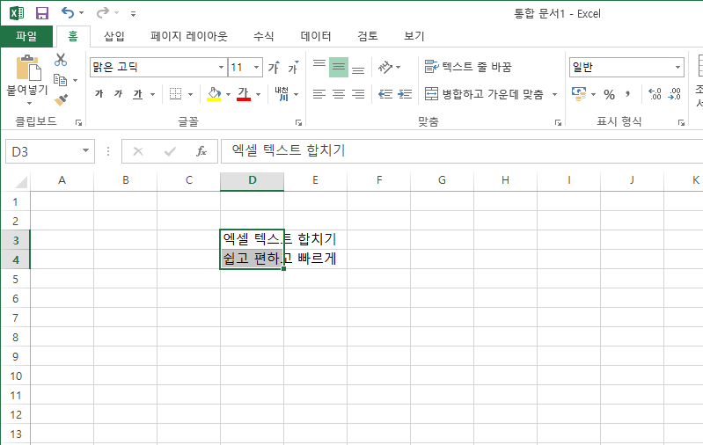This screenshot has width=703, height=445.
Task: Click the phonetic guide 내천 icon
Action: click(x=282, y=93)
